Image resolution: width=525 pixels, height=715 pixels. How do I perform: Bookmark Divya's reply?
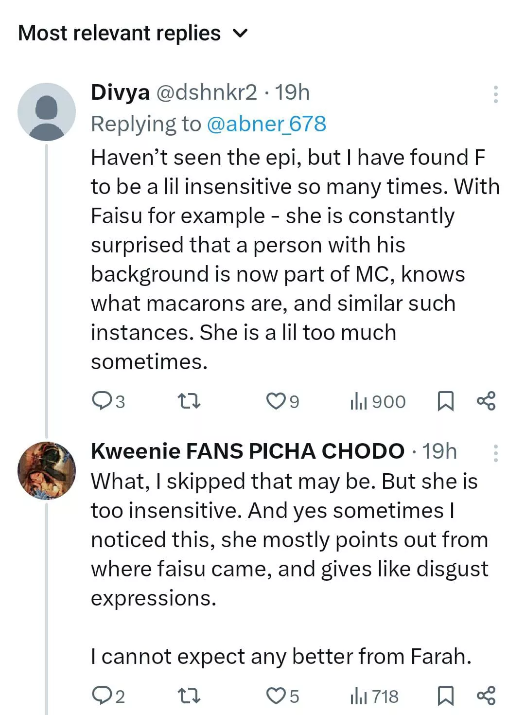446,402
